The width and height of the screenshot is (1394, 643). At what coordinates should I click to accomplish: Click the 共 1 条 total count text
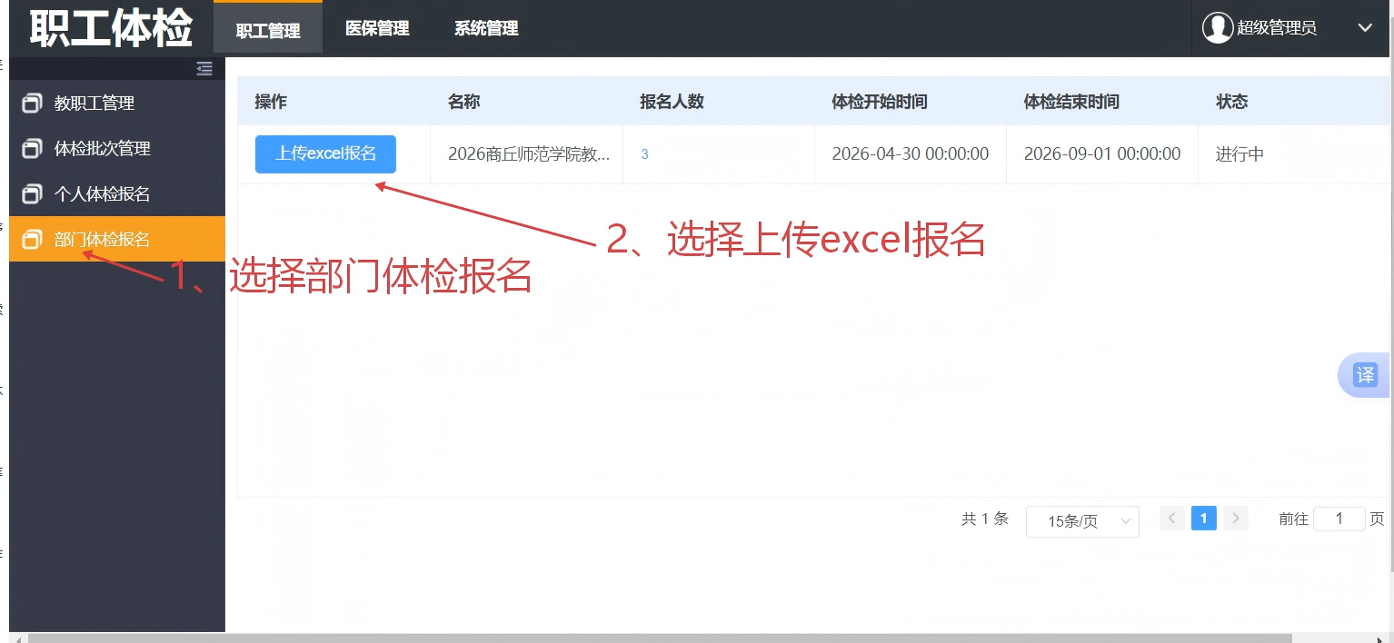pyautogui.click(x=985, y=519)
